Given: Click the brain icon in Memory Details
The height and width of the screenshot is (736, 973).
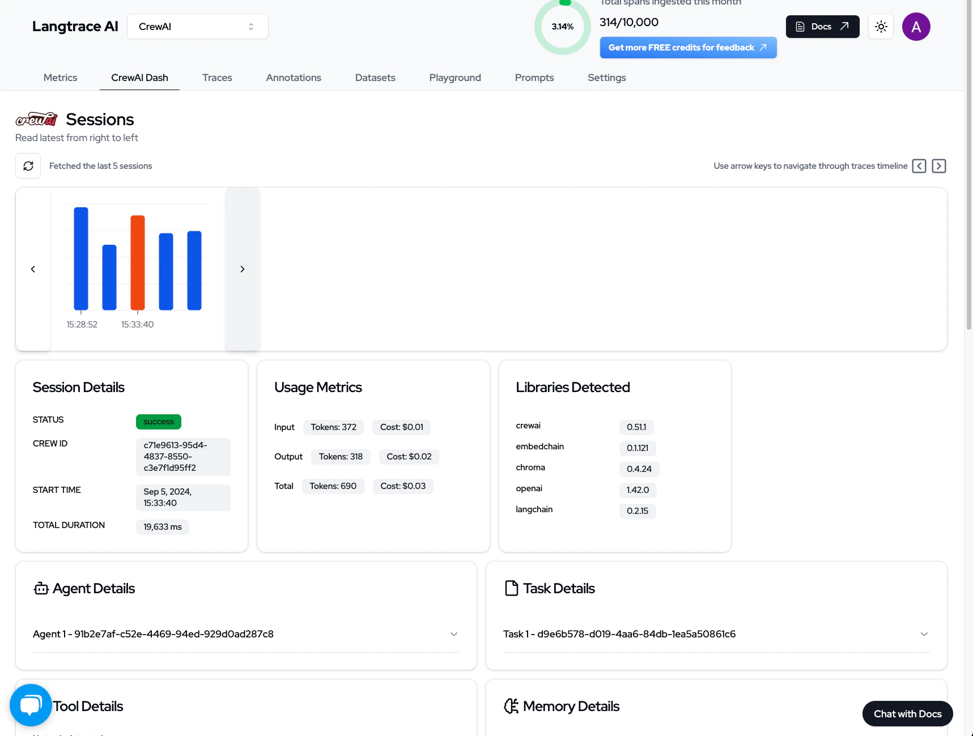Looking at the screenshot, I should click(x=511, y=706).
